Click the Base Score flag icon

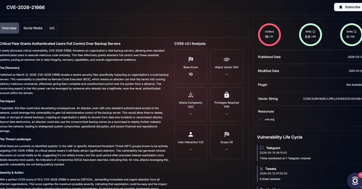click(191, 59)
